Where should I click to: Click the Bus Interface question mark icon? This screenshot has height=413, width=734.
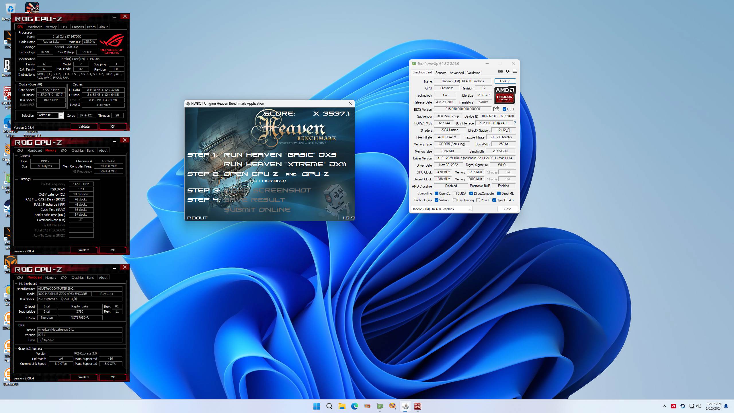tap(515, 123)
